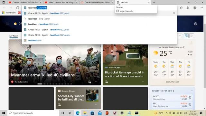Click the Windows Start button

click(4, 113)
